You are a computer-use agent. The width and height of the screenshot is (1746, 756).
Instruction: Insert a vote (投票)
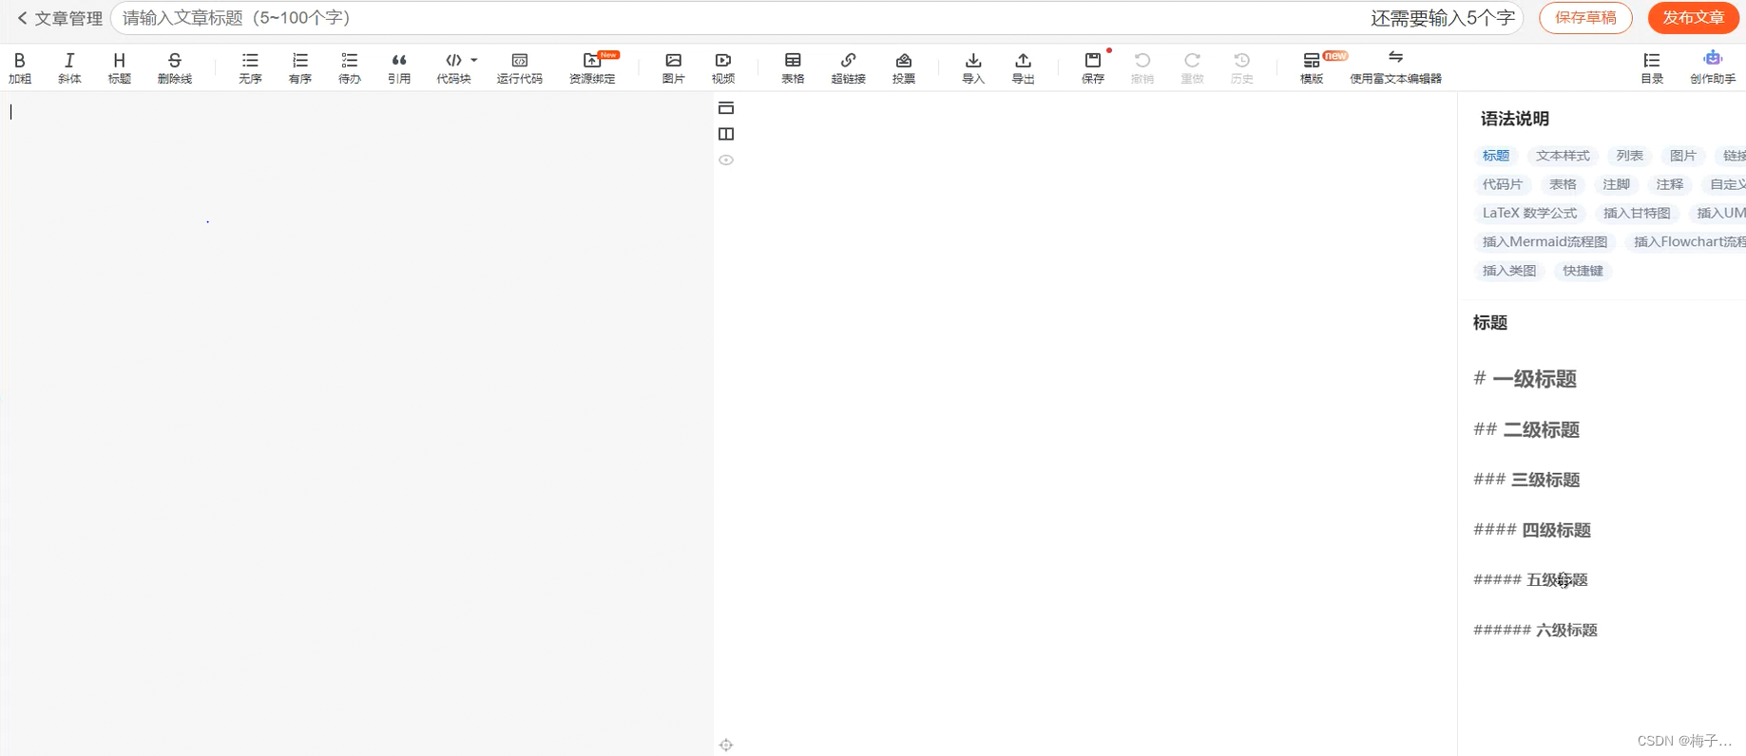click(x=904, y=68)
